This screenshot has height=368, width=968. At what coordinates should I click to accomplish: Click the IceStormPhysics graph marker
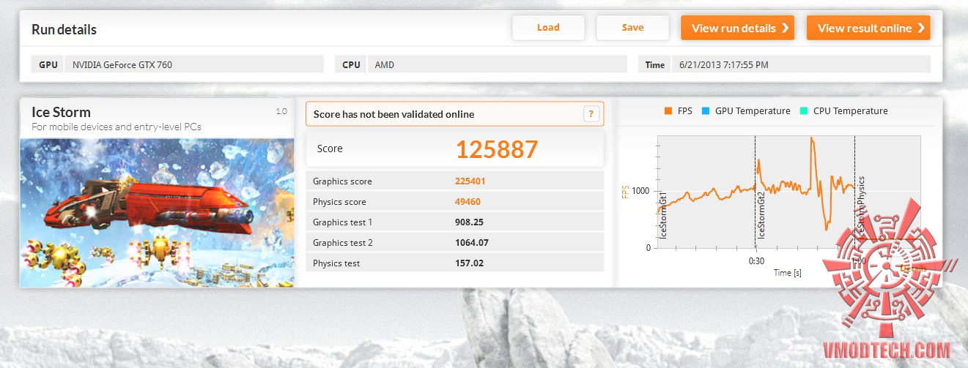coord(860,208)
